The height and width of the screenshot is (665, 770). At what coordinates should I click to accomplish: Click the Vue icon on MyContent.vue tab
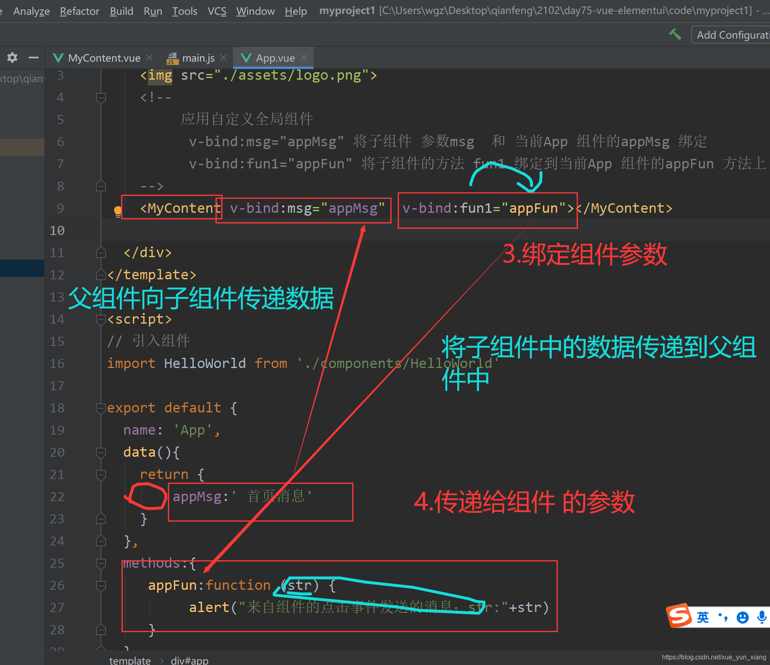[58, 58]
